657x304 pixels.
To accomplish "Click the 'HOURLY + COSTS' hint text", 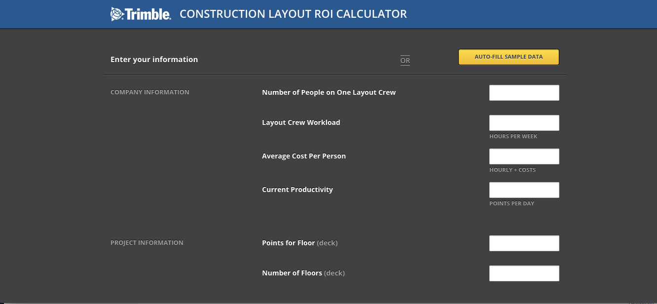I will (512, 170).
